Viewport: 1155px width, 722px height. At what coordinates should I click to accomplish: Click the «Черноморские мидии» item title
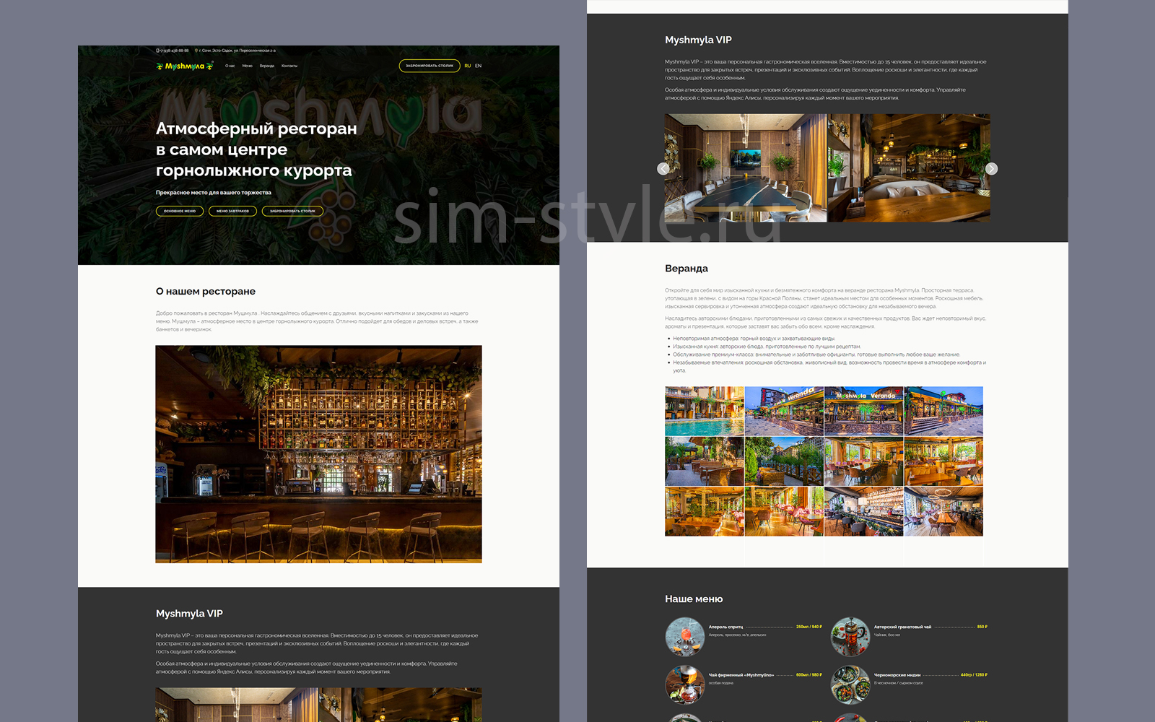[897, 675]
